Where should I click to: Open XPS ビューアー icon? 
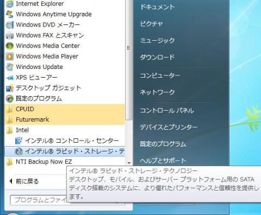tap(10, 78)
